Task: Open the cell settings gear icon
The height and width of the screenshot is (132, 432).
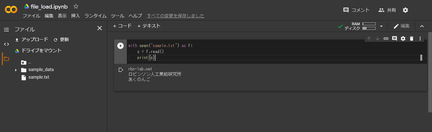Action: point(403,39)
